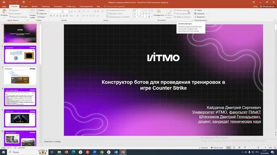The image size is (277, 155).
Task: Click ribbon display options icon in title bar
Action: (x=254, y=2)
